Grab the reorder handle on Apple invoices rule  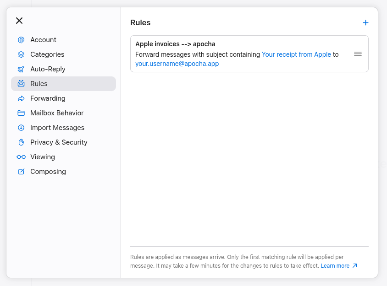pos(358,54)
